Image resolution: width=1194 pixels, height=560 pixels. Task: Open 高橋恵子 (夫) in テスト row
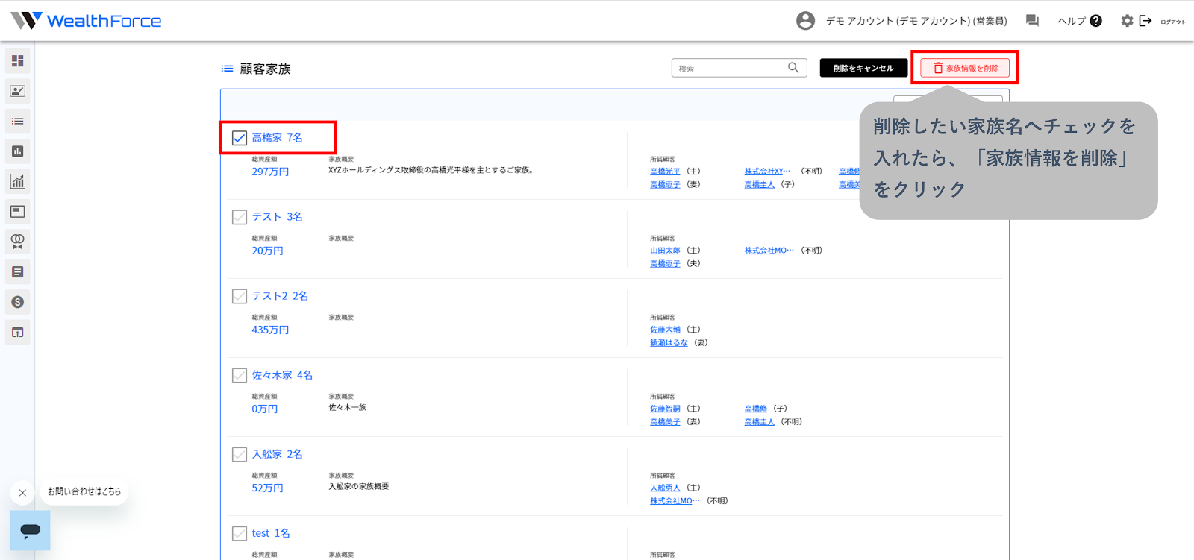(665, 264)
